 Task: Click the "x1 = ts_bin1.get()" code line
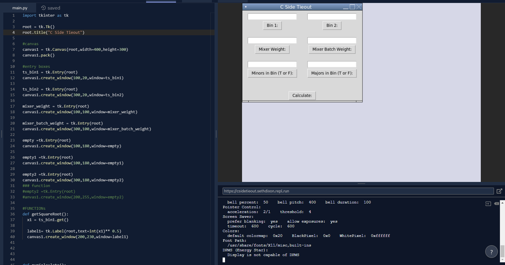pos(48,220)
